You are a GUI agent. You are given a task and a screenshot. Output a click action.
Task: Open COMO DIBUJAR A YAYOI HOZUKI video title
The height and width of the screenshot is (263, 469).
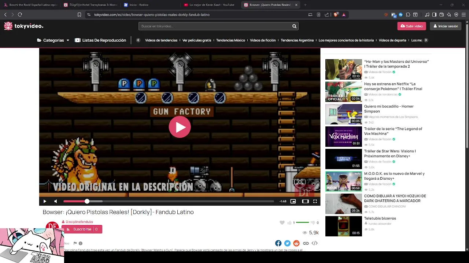point(395,198)
